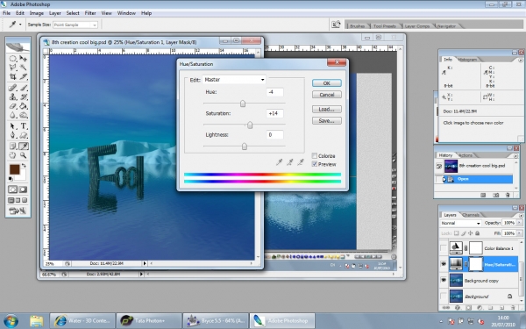Hide the Background copy layer
Screen dimensions: 526x329
444,280
